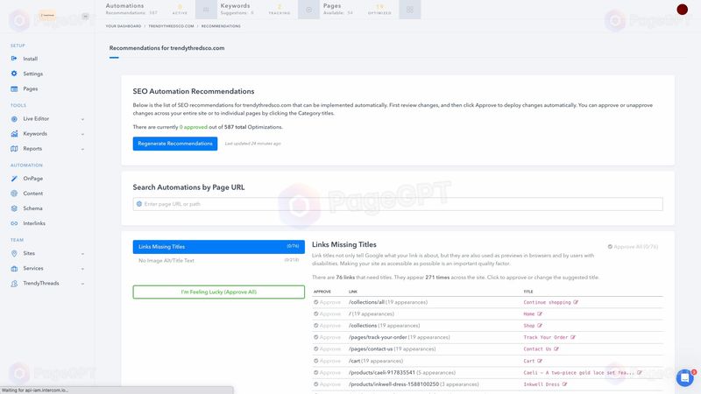Viewport: 701px width, 394px height.
Task: Expand the Sites submenu arrow
Action: 82,254
